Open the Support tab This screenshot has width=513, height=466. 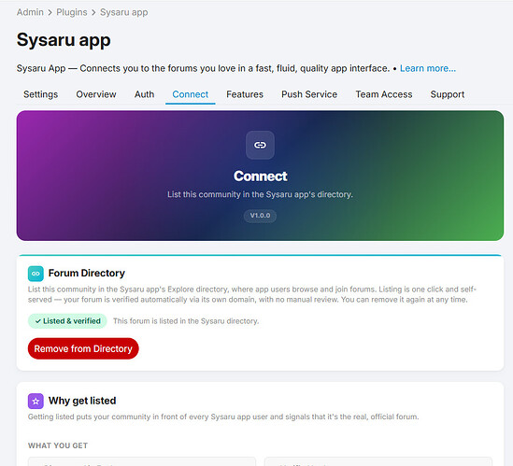pos(448,94)
